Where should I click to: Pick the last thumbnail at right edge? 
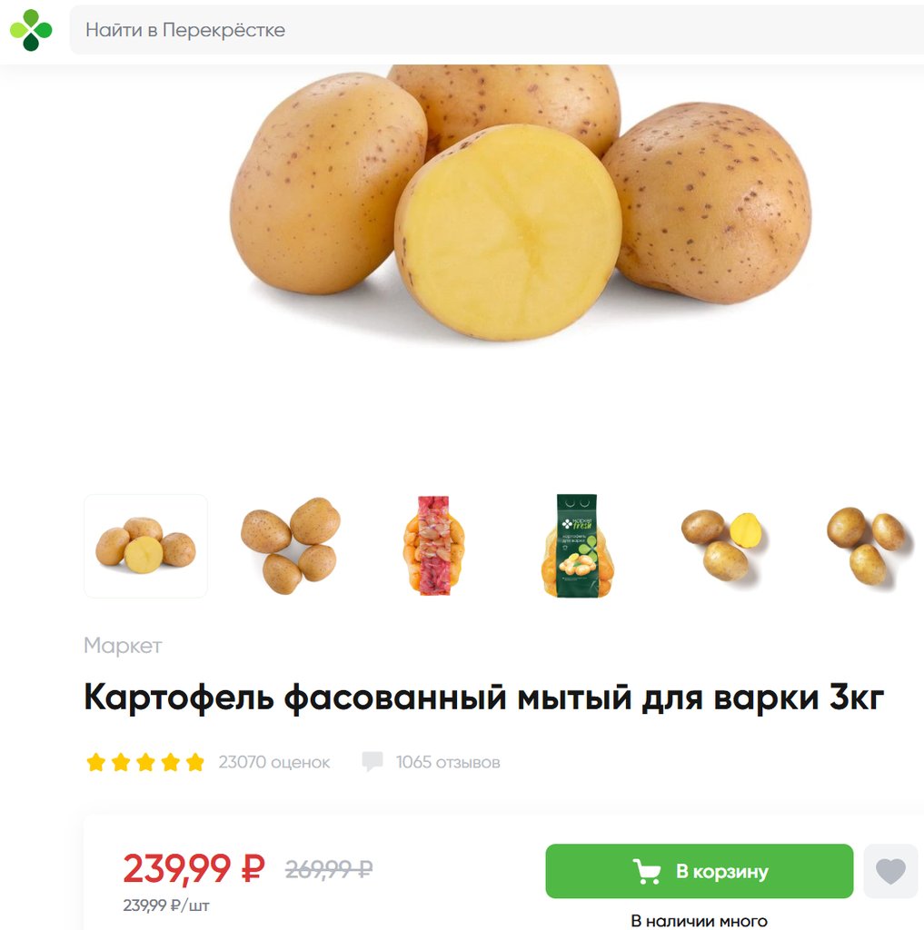868,546
